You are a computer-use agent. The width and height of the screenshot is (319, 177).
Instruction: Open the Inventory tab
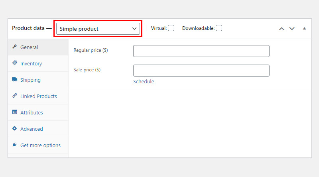point(38,63)
